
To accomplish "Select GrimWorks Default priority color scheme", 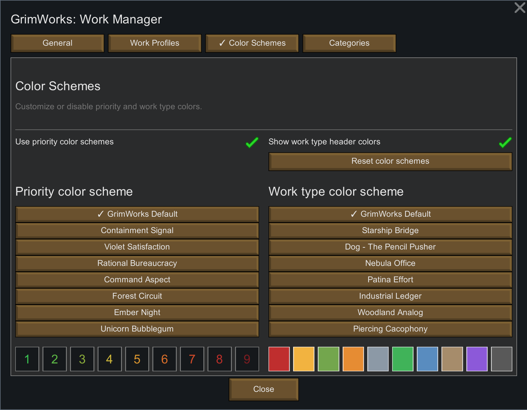I will pos(137,214).
